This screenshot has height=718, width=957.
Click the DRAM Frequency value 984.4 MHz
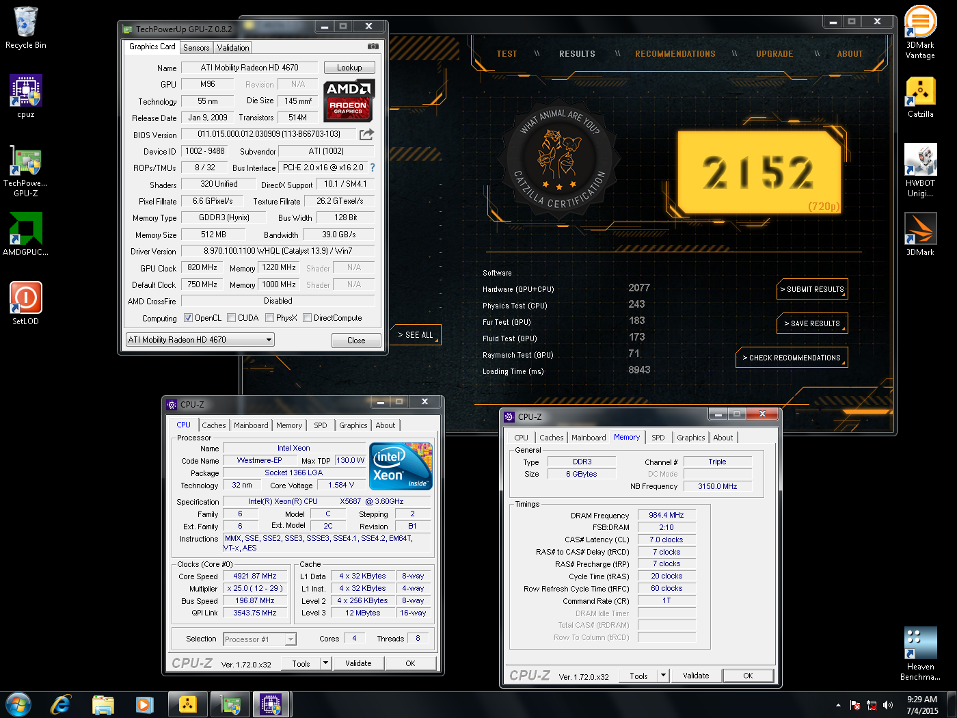(x=666, y=516)
